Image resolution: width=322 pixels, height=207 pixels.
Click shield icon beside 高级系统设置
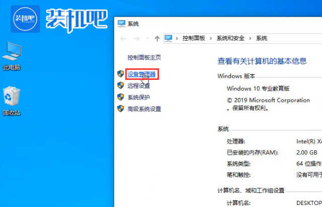coord(121,109)
